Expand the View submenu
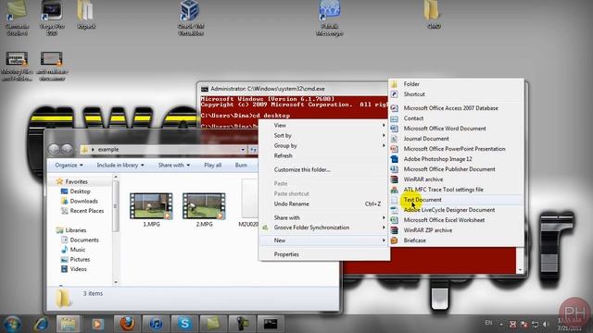The image size is (593, 333). [x=324, y=126]
